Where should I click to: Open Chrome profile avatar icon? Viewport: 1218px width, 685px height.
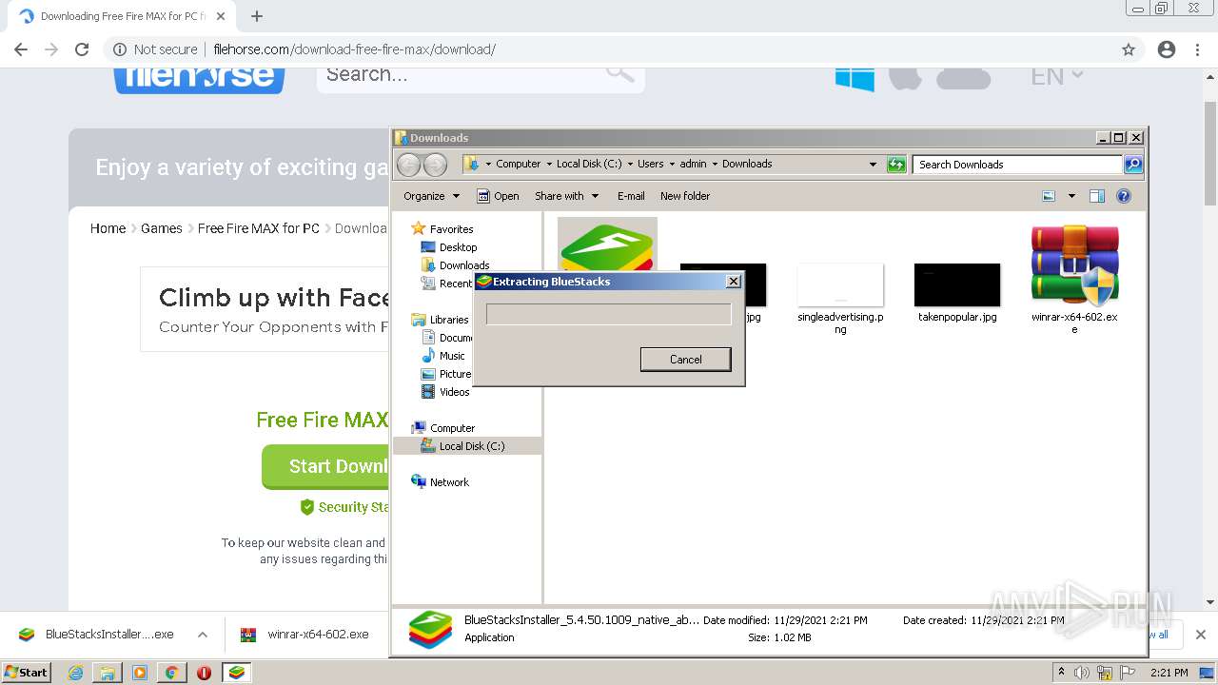[x=1167, y=49]
